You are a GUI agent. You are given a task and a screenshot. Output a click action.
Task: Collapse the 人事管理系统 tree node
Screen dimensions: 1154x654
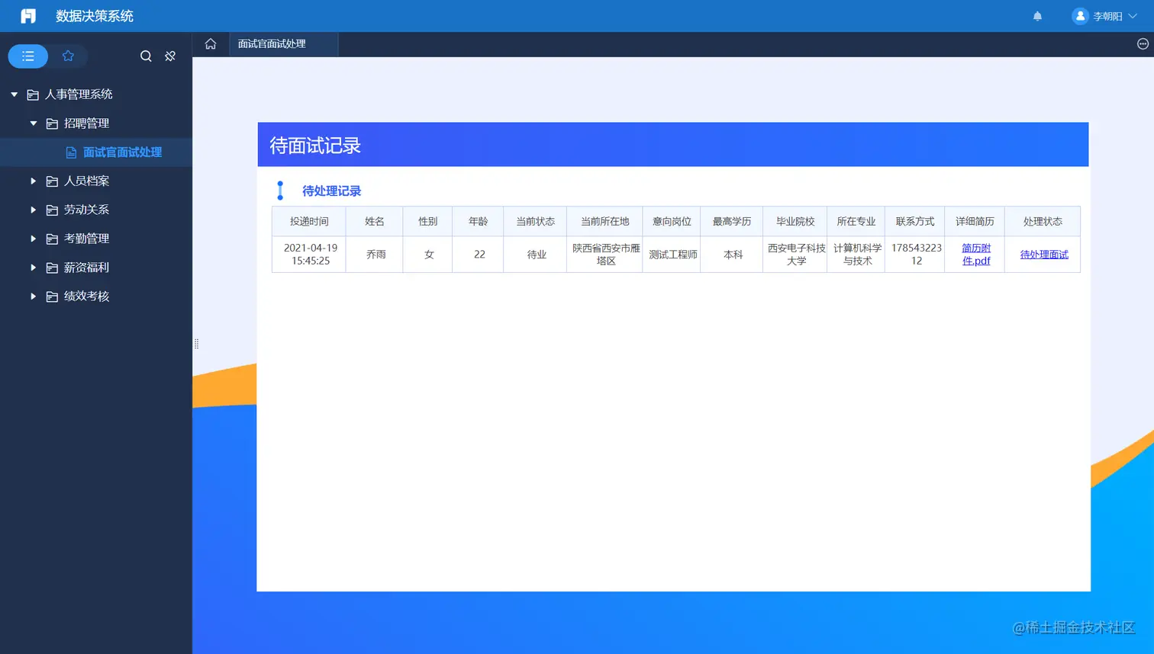(x=13, y=94)
